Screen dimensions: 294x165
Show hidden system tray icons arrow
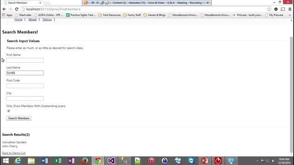click(x=257, y=161)
